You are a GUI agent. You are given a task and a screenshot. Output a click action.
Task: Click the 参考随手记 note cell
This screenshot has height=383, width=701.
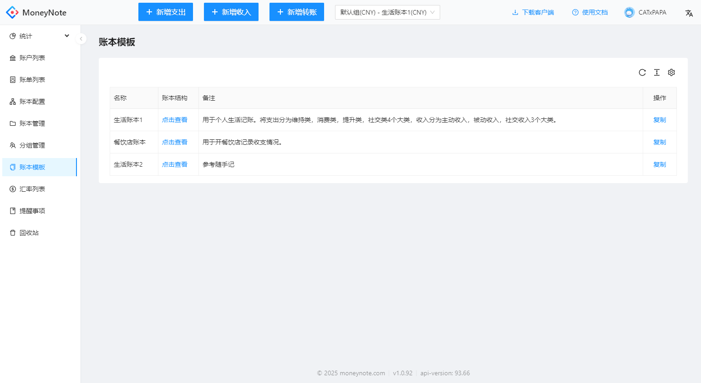(421, 164)
